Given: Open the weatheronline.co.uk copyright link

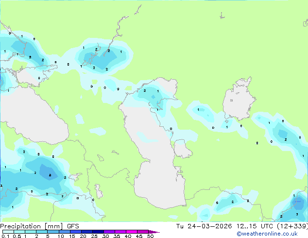Looking at the screenshot, I should tap(267, 234).
